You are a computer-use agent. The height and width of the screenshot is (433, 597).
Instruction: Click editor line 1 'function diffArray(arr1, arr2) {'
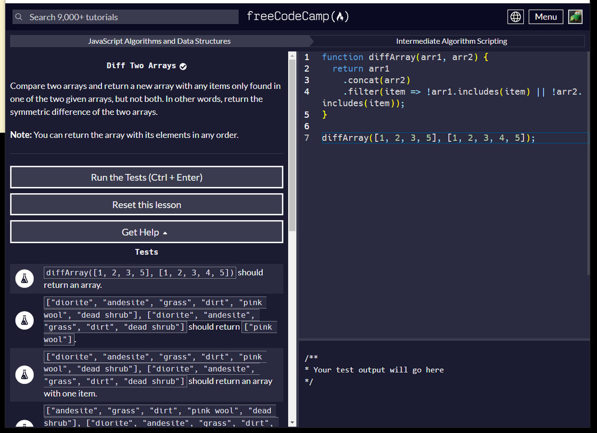405,57
